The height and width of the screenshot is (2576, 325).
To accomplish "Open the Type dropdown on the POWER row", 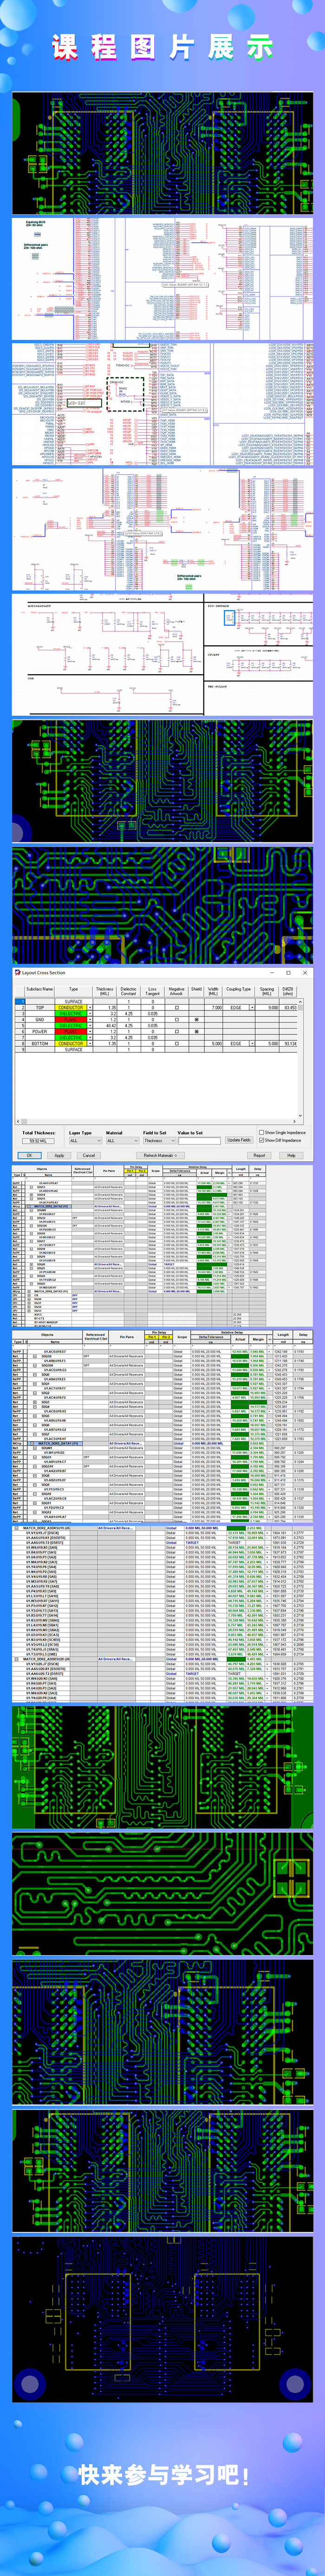I will point(89,1031).
